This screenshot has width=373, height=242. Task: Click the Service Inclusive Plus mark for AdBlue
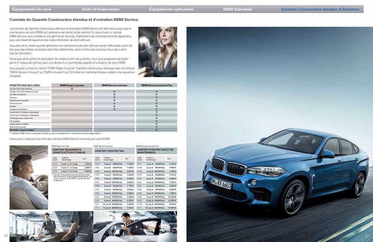[x=157, y=130]
